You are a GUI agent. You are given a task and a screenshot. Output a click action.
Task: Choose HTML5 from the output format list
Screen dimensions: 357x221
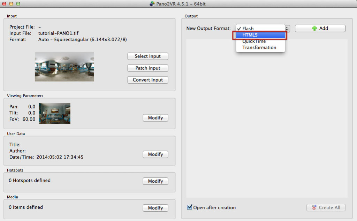[260, 35]
